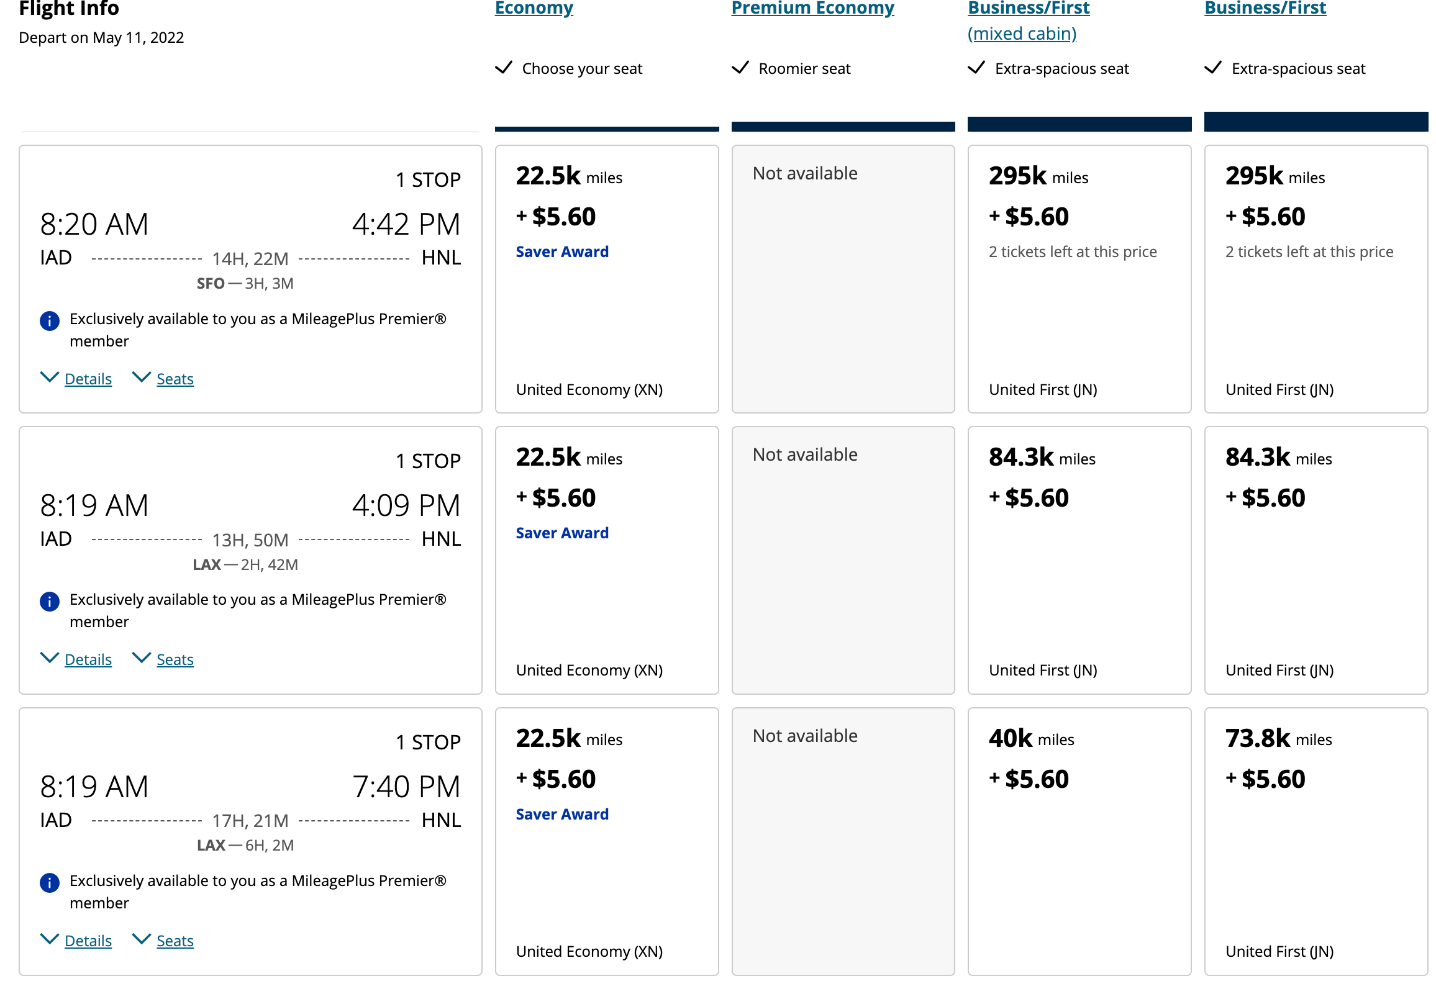This screenshot has height=981, width=1436.
Task: Choose 295k miles mixed cabin fare
Action: pos(1079,279)
